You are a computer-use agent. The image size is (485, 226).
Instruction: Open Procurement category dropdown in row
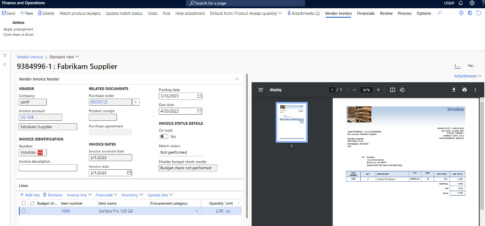tap(197, 211)
